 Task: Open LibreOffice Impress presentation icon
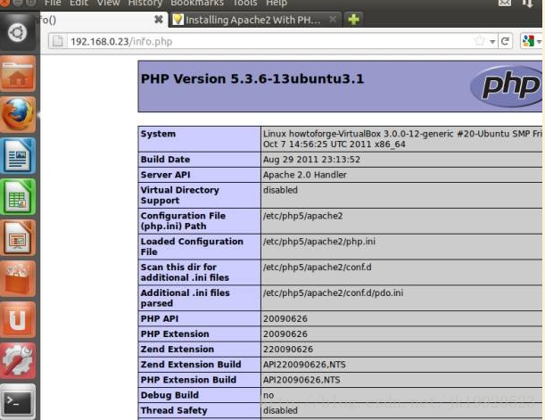[18, 238]
